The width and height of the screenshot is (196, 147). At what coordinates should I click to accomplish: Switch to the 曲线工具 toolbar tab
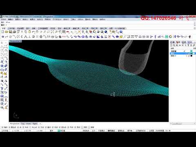67,28
